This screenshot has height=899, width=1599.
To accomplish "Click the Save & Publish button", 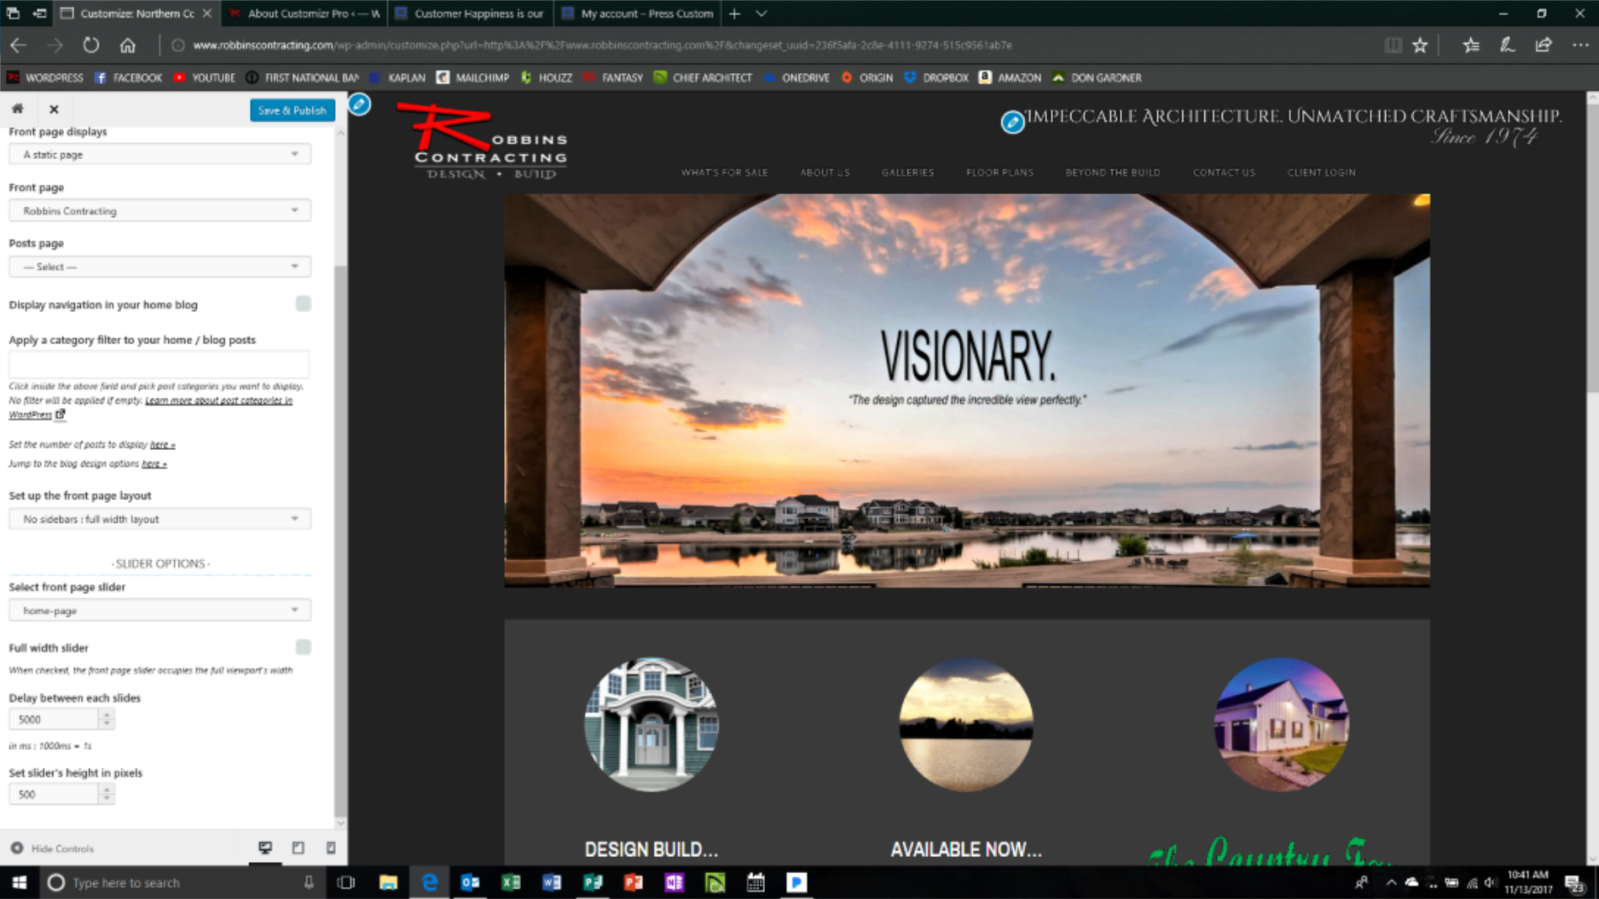I will pyautogui.click(x=292, y=110).
